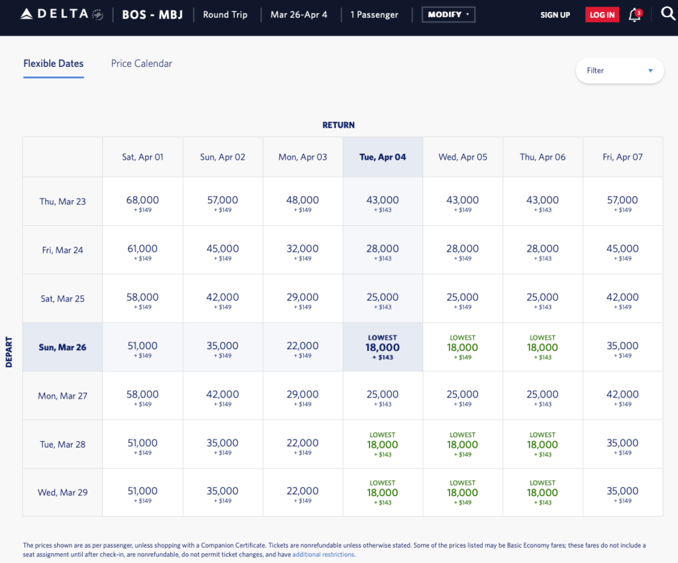Switch to the Price Calendar tab

point(142,64)
